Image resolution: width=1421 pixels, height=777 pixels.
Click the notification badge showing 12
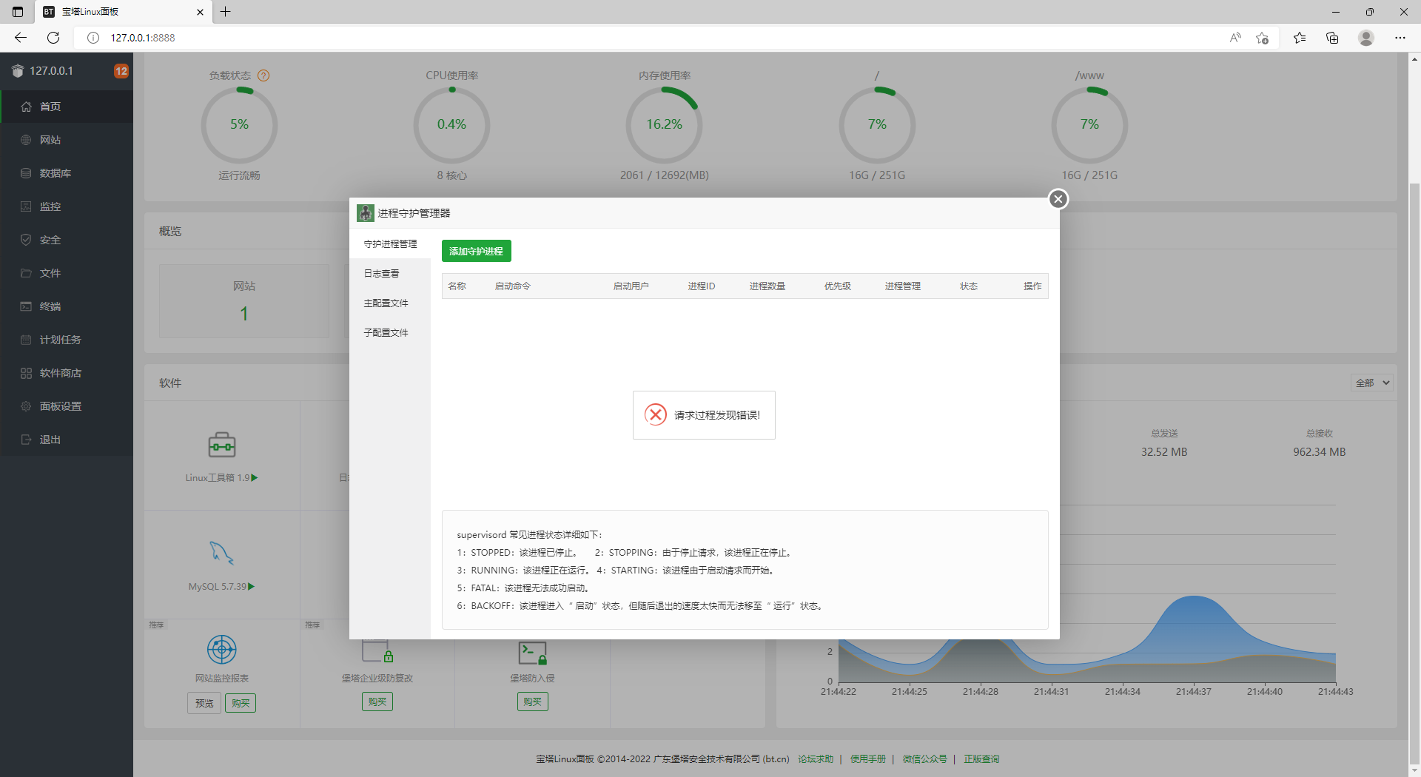tap(121, 71)
